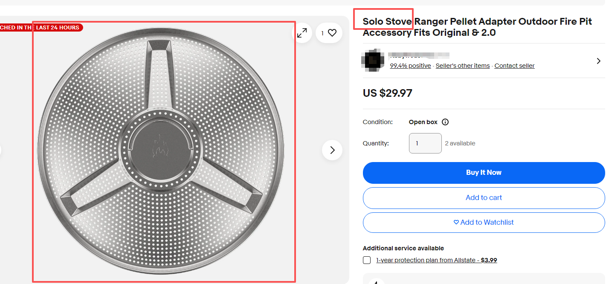Screen dimensions: 606x284
Task: Open the 99.4% positive feedback link
Action: (410, 66)
